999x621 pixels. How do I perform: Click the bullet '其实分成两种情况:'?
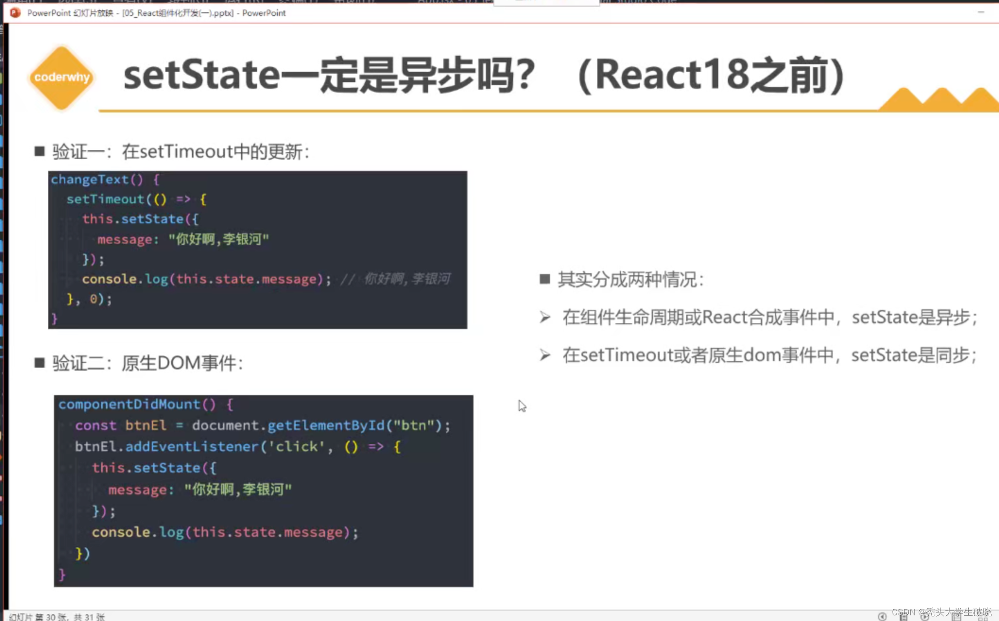tap(631, 280)
